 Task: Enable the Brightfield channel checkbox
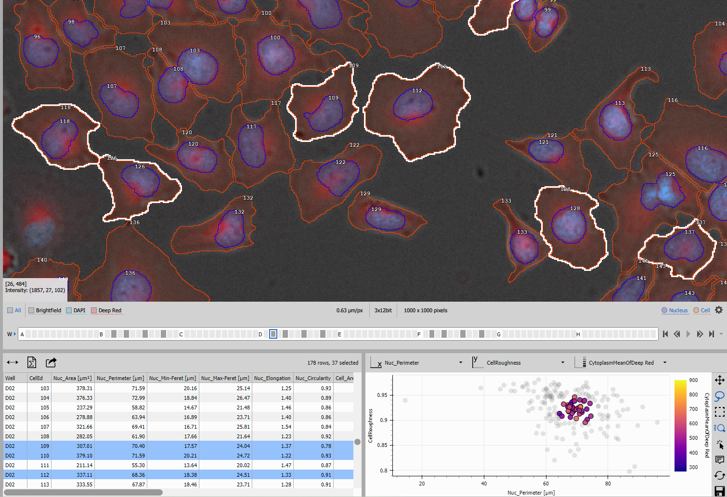(31, 310)
